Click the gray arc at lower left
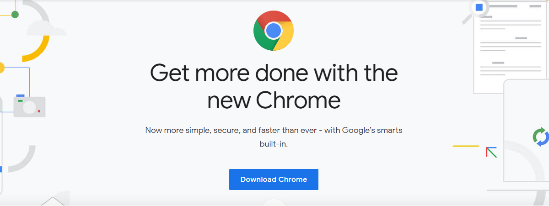This screenshot has height=206, width=549. [24, 160]
